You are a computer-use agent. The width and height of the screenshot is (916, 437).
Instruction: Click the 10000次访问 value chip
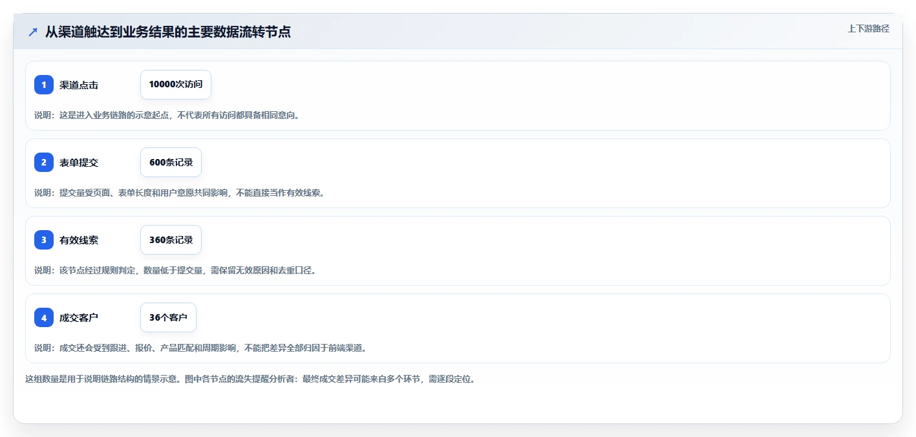pos(176,85)
